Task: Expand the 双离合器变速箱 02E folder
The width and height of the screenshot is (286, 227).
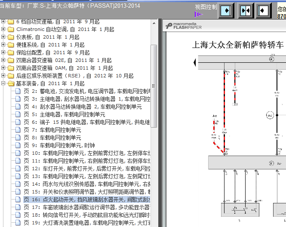Action: (3, 60)
